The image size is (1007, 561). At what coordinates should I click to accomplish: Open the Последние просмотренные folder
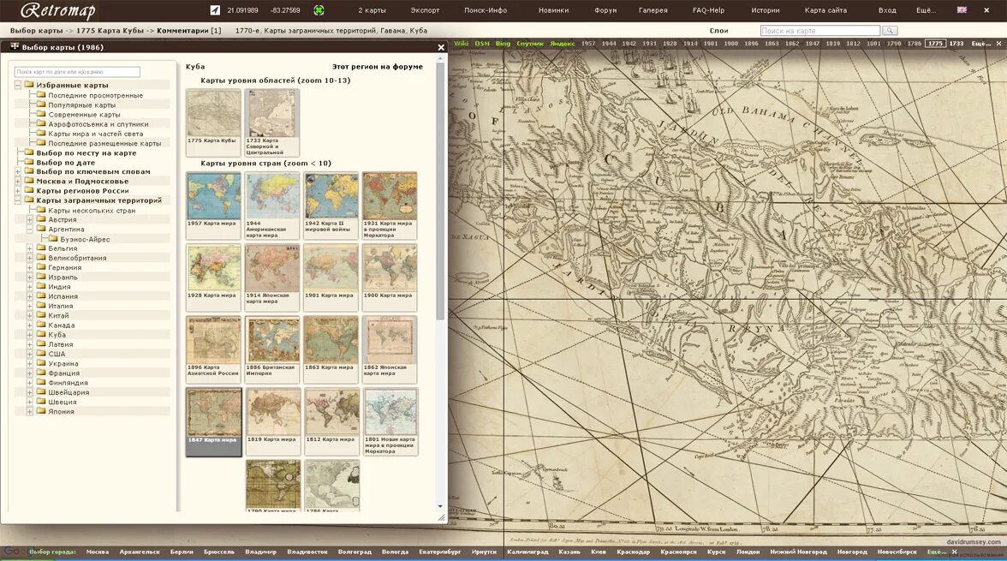pos(95,95)
